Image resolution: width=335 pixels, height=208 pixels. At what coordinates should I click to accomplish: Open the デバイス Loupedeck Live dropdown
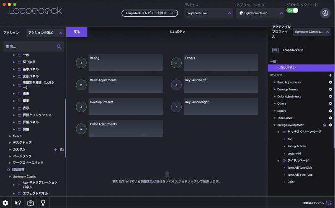pos(209,13)
